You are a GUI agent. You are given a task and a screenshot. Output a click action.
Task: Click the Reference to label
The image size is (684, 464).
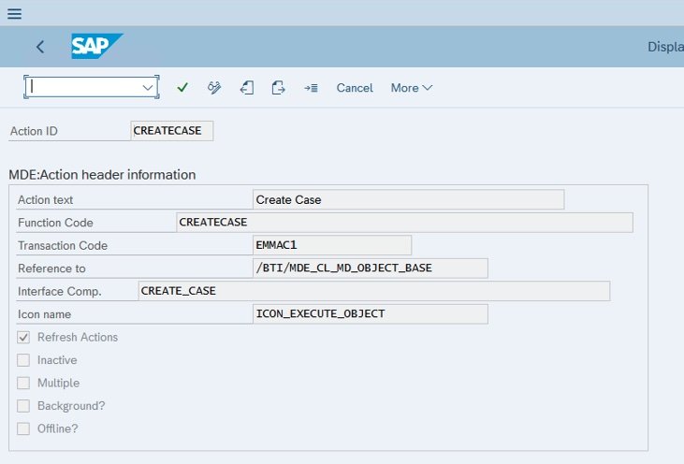click(x=51, y=268)
